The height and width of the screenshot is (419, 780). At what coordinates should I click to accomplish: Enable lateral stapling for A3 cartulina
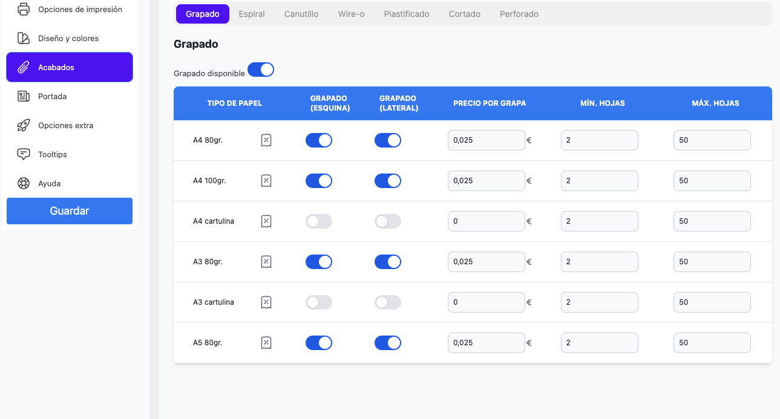[x=388, y=302]
